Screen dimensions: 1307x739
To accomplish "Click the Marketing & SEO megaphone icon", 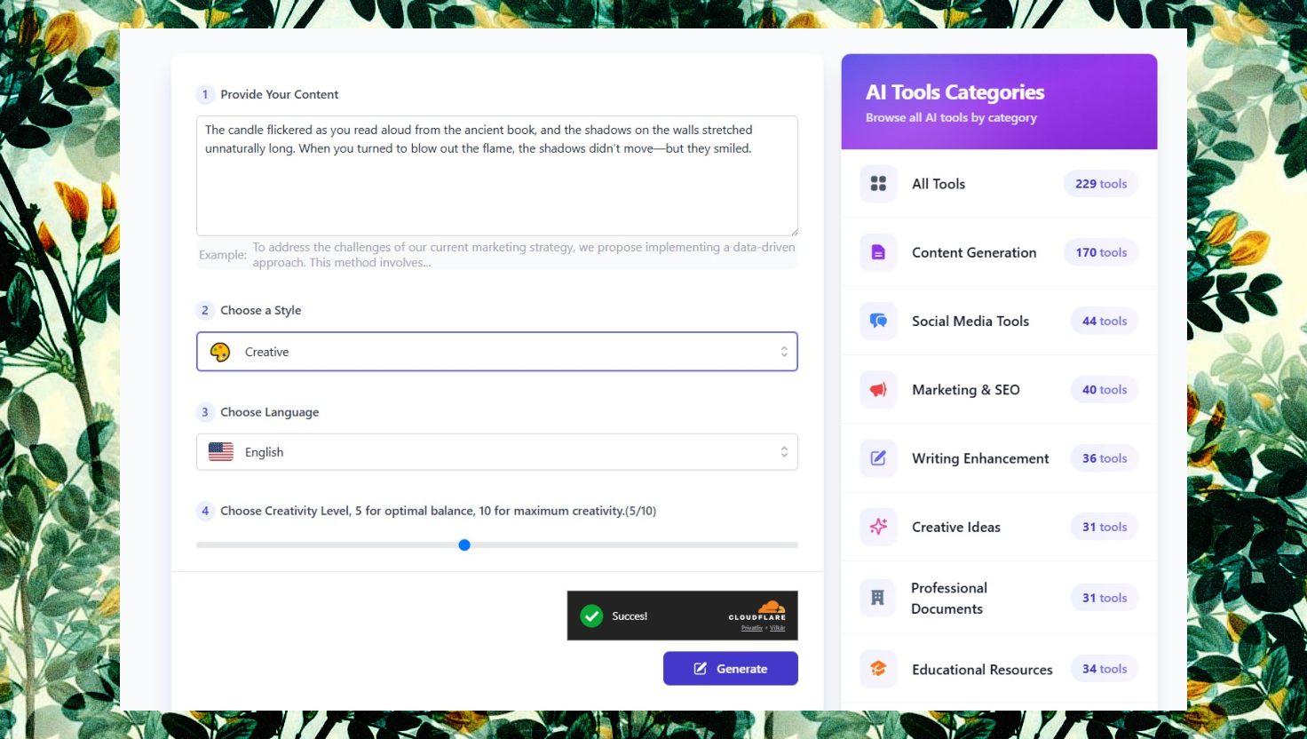I will coord(878,390).
